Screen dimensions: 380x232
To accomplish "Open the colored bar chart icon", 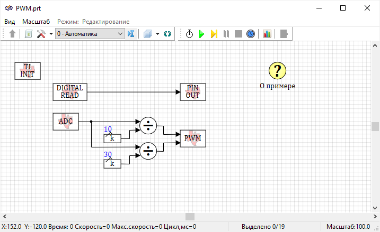I will 267,34.
